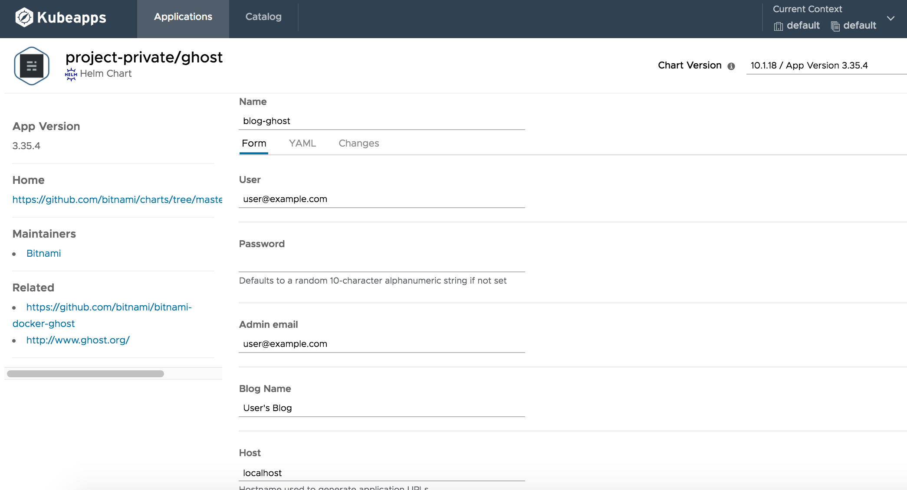
Task: Click the Helm icon beside Helm Chart
Action: (71, 74)
